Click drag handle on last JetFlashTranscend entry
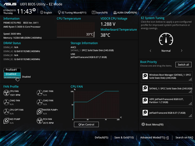195x146 pixels. [x=190, y=116]
